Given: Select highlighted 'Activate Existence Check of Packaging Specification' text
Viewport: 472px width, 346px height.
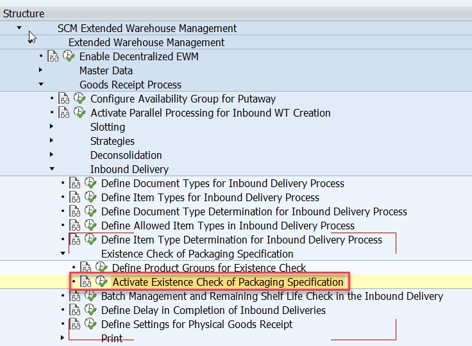Looking at the screenshot, I should [x=228, y=282].
